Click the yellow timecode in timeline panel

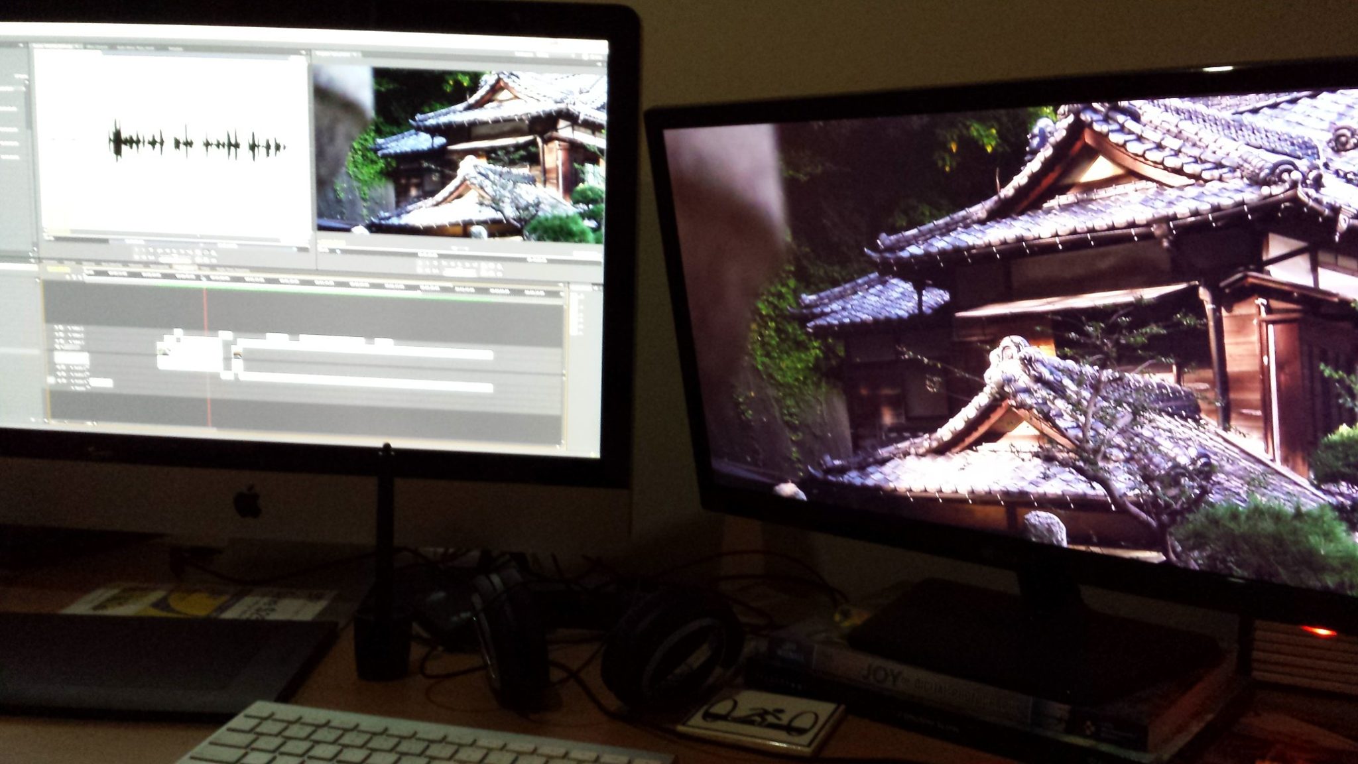pyautogui.click(x=58, y=269)
